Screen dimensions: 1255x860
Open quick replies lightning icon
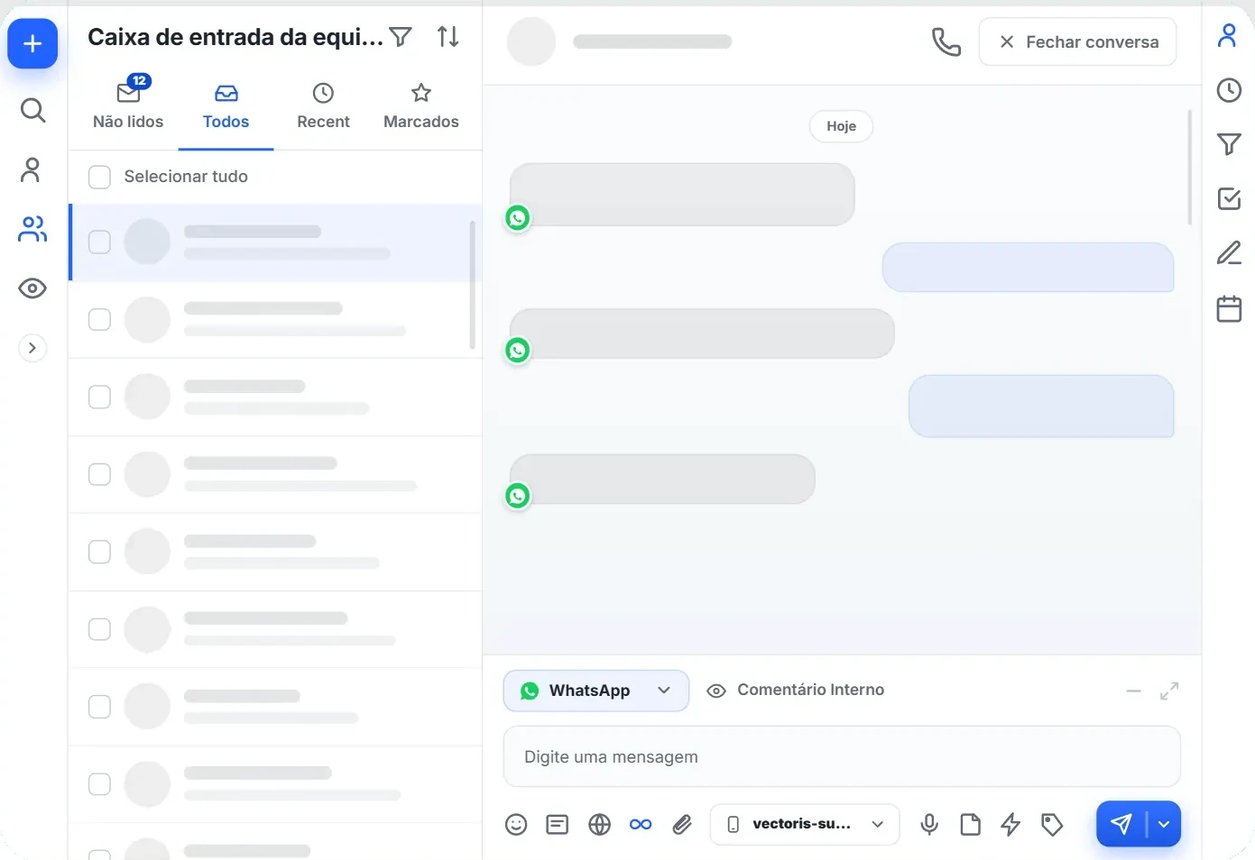click(x=1010, y=824)
